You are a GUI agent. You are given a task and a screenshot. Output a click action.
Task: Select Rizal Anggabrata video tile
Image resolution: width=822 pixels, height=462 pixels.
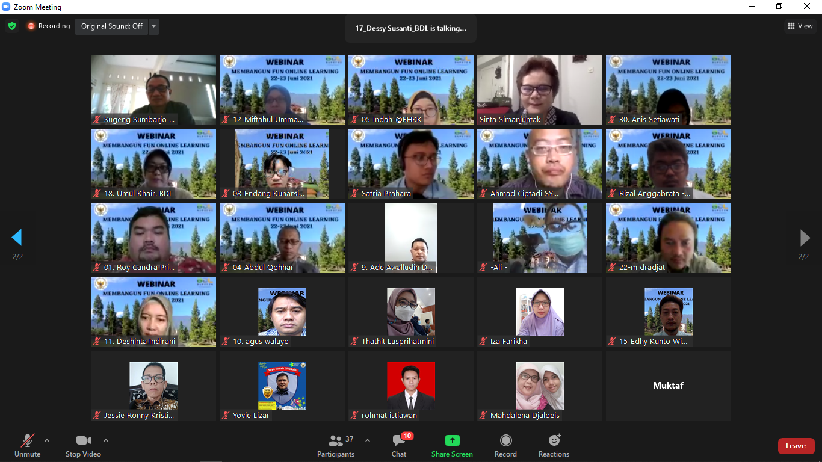669,164
